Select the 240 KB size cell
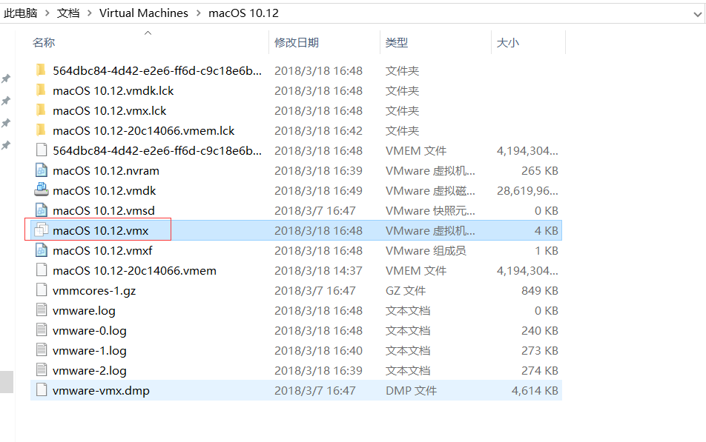The image size is (706, 442). point(539,331)
